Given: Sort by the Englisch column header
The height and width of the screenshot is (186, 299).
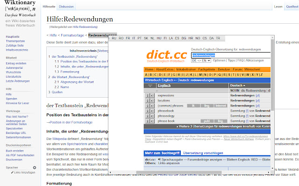Looking at the screenshot, I should (x=164, y=86).
